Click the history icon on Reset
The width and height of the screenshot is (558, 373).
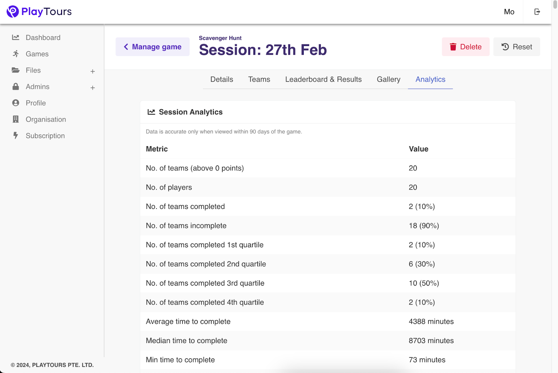(505, 47)
